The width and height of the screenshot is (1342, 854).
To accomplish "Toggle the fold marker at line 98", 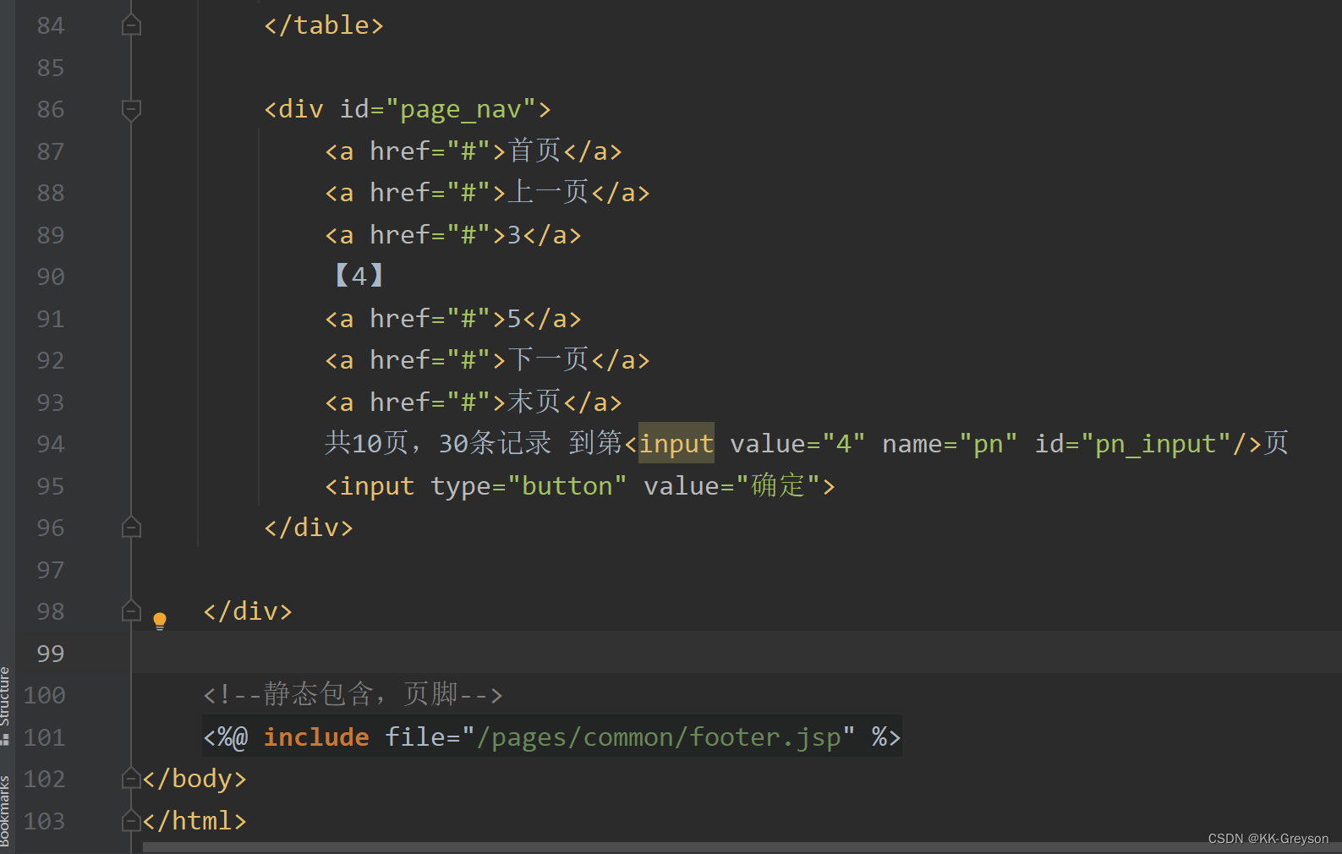I will [x=131, y=610].
